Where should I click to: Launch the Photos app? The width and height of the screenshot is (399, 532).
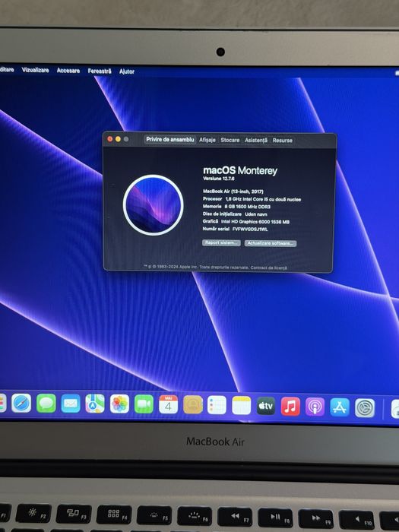[x=119, y=404]
